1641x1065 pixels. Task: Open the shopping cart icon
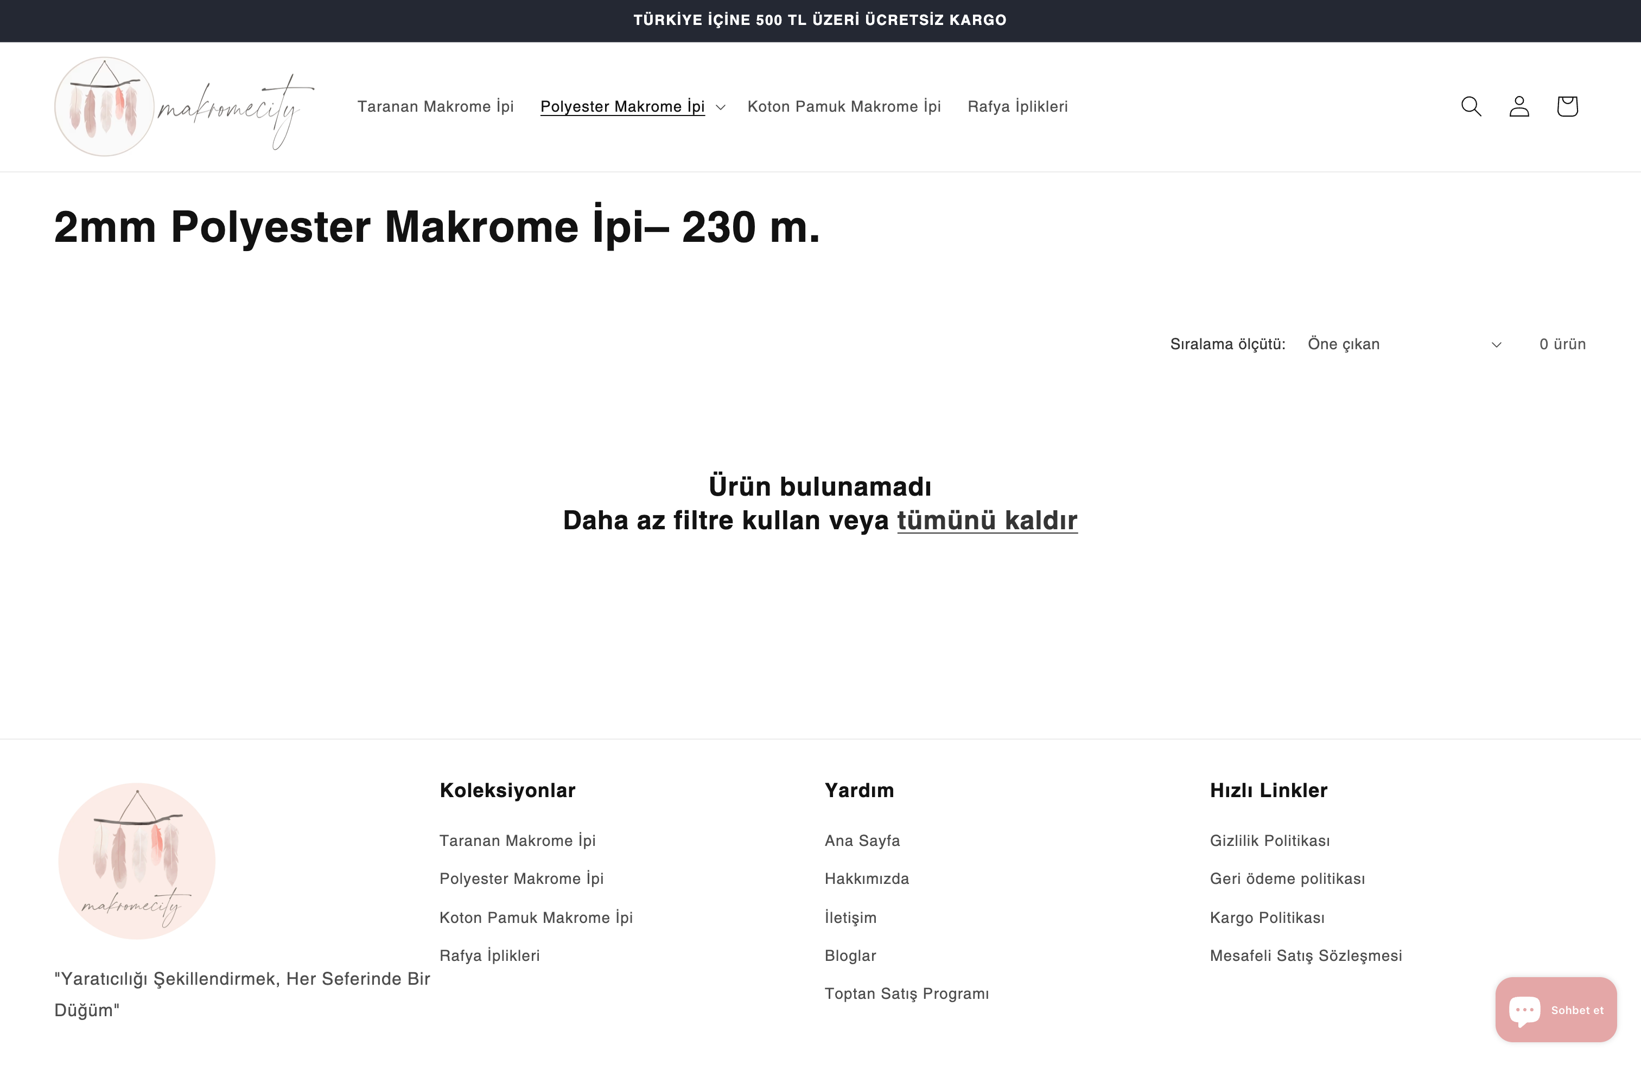coord(1567,106)
